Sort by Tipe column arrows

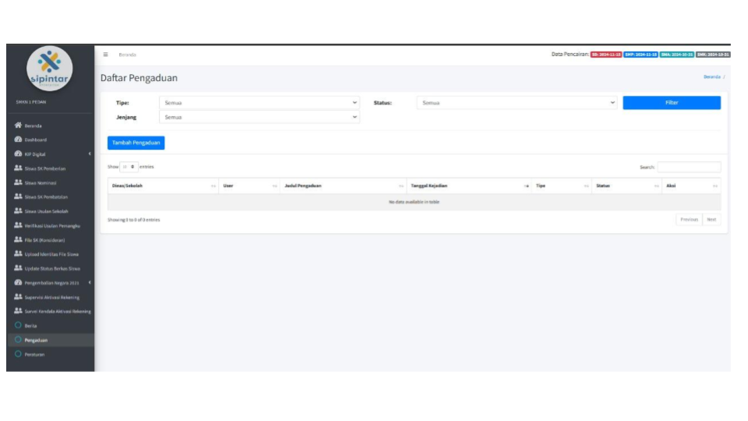coord(586,186)
